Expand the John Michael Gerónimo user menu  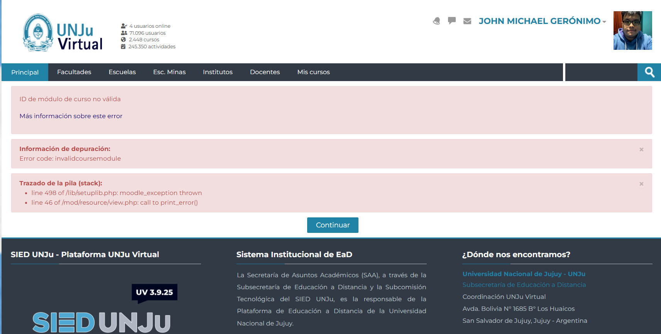tap(542, 21)
